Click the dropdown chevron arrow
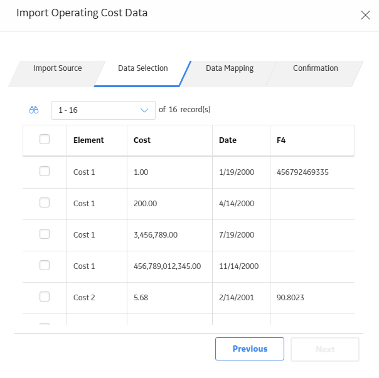This screenshot has width=379, height=378. (x=144, y=110)
